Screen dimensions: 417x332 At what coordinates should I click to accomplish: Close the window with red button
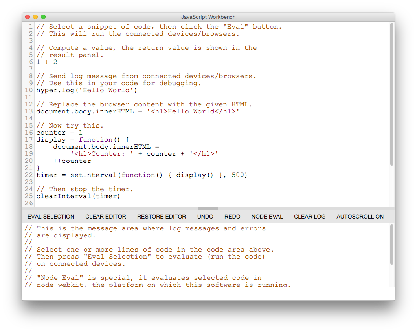click(28, 17)
